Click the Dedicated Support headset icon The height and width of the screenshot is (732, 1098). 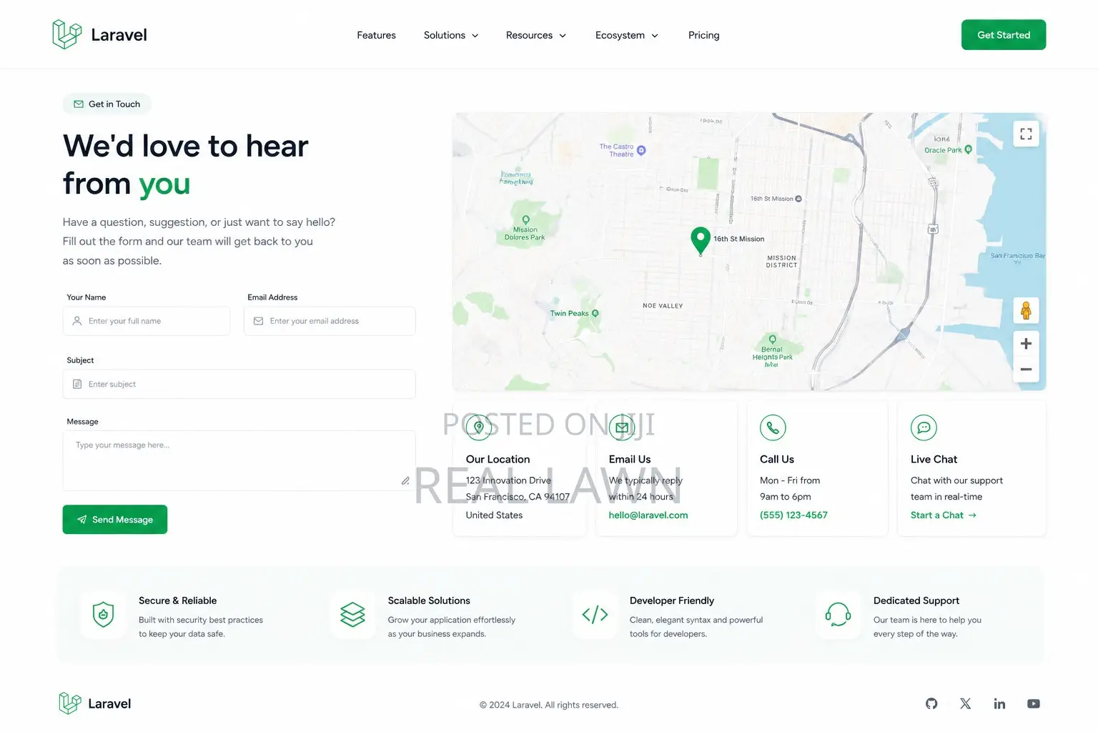click(x=838, y=615)
